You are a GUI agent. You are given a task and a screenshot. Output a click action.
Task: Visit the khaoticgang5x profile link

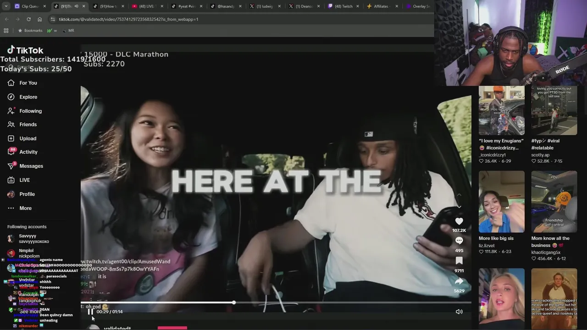click(546, 253)
